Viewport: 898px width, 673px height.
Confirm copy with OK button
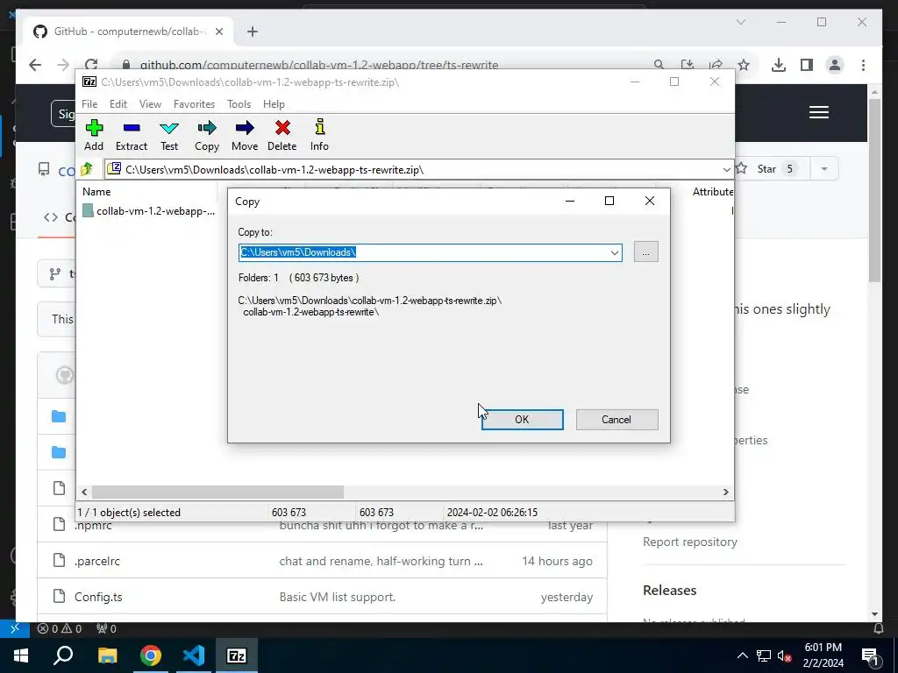(522, 420)
